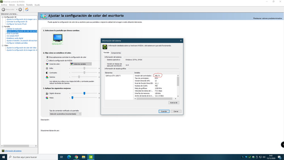
Task: Switch to the Pantalla tab in dialog
Action: point(106,53)
